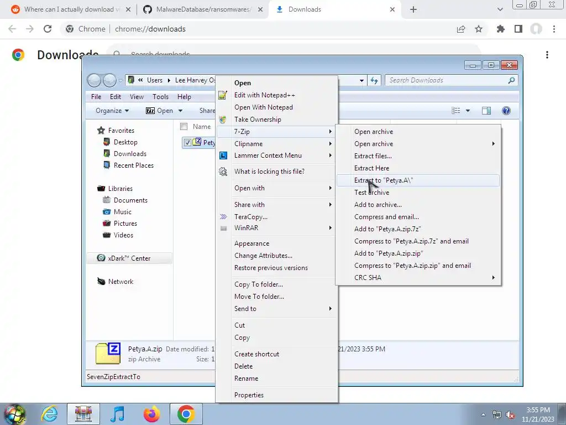Bookmark this page with the star icon

[479, 29]
